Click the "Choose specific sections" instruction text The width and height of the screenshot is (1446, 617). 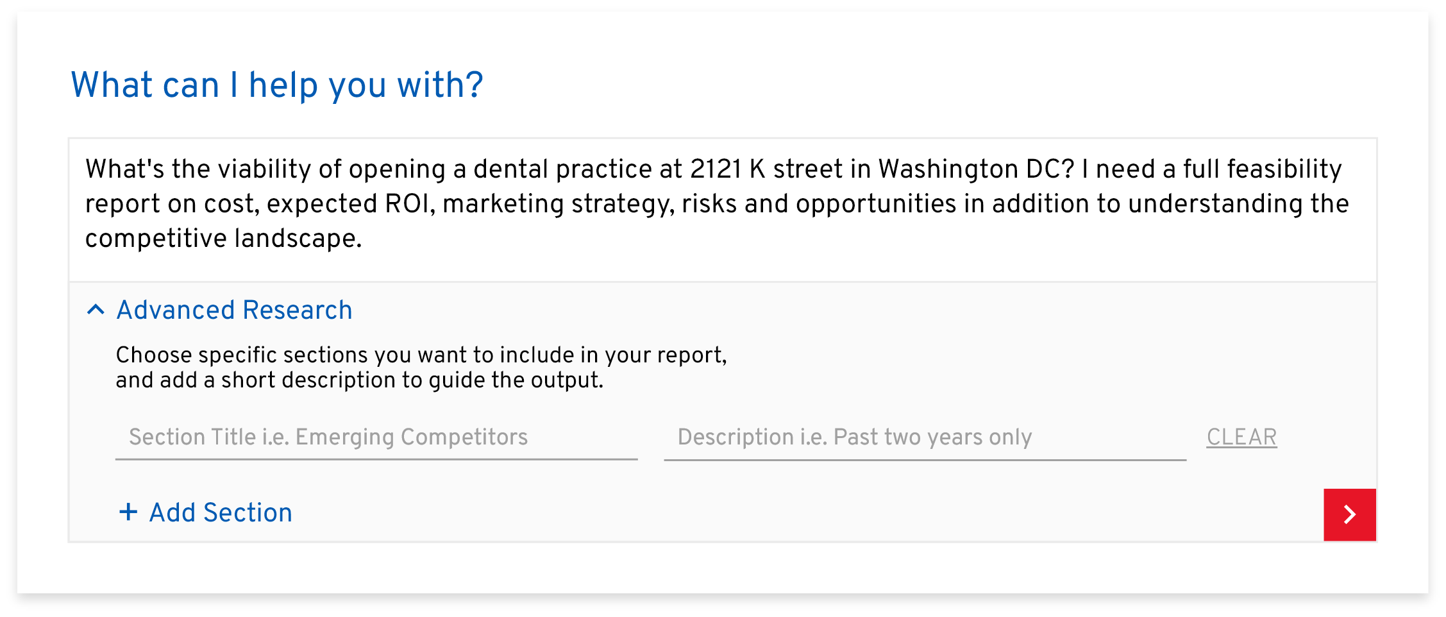click(x=421, y=355)
